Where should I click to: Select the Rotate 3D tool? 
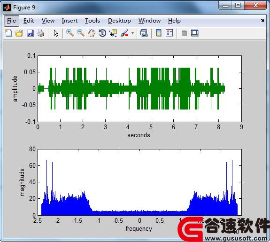102,33
